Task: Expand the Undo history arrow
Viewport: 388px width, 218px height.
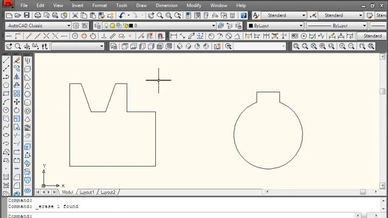Action: coord(129,15)
